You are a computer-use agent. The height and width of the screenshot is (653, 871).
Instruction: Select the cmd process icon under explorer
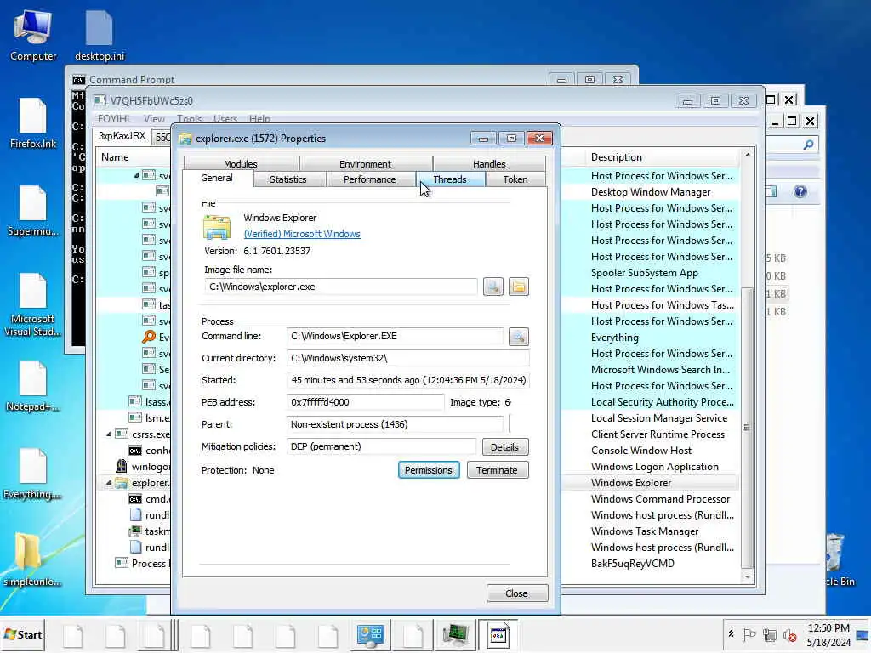135,498
